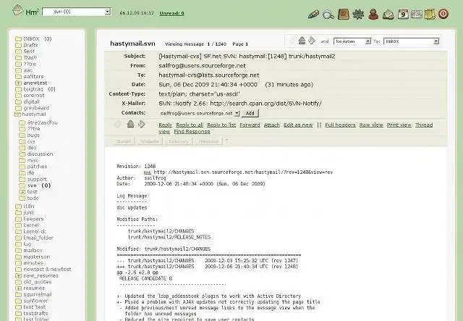Switch to the Google tab
Screen dimensions: 463x321
coord(124,142)
